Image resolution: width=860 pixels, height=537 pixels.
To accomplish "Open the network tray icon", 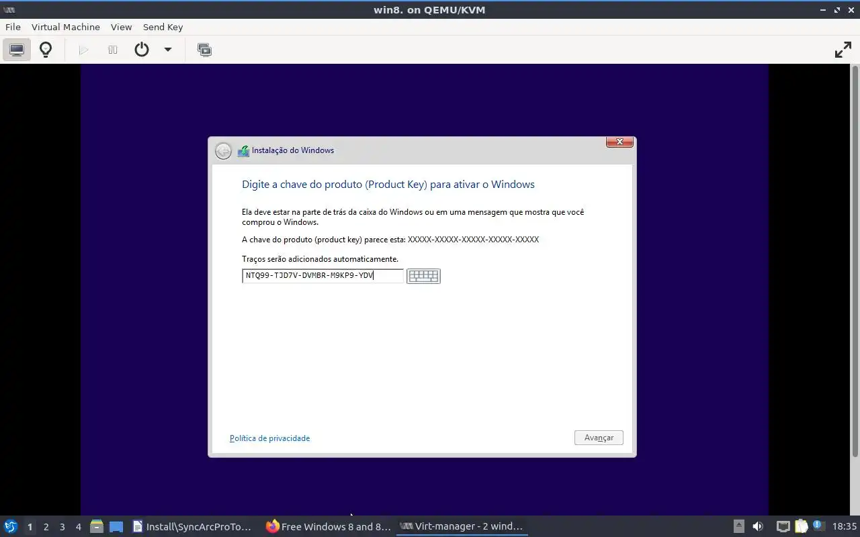I will coord(783,527).
